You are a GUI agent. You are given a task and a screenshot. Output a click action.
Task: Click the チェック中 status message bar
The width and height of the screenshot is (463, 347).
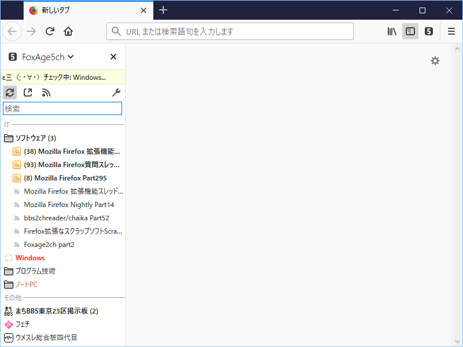pos(63,77)
